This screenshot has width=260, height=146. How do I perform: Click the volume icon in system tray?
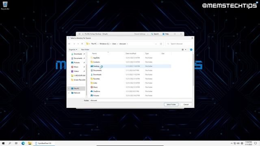click(x=238, y=143)
